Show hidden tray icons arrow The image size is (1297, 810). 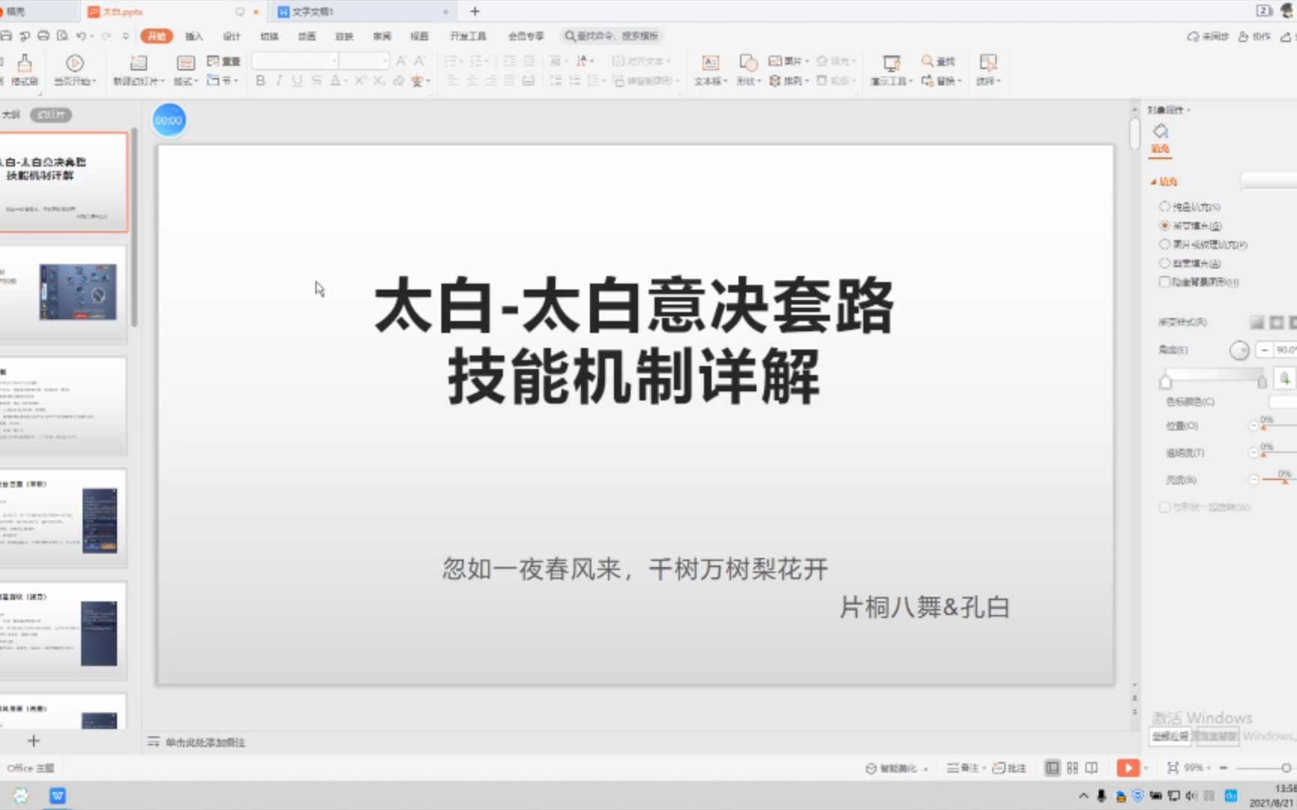(x=1083, y=796)
